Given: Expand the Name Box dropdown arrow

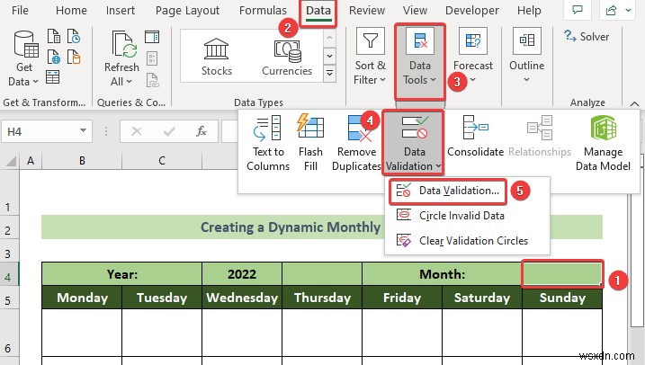Looking at the screenshot, I should coord(83,130).
